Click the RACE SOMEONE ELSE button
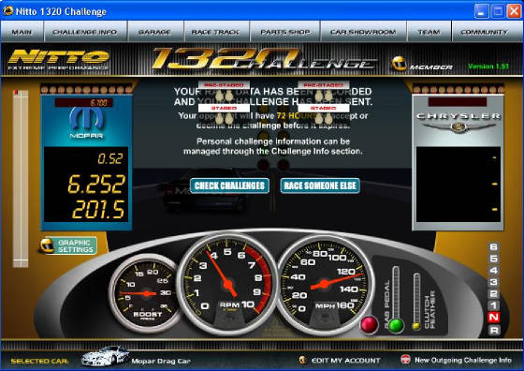The height and width of the screenshot is (371, 524). (x=320, y=185)
